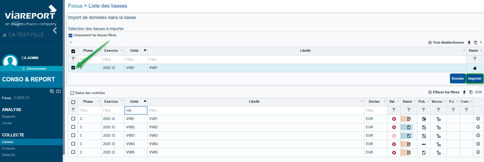
Task: Click the Statut document icon for VVB5
Action: click(x=409, y=153)
